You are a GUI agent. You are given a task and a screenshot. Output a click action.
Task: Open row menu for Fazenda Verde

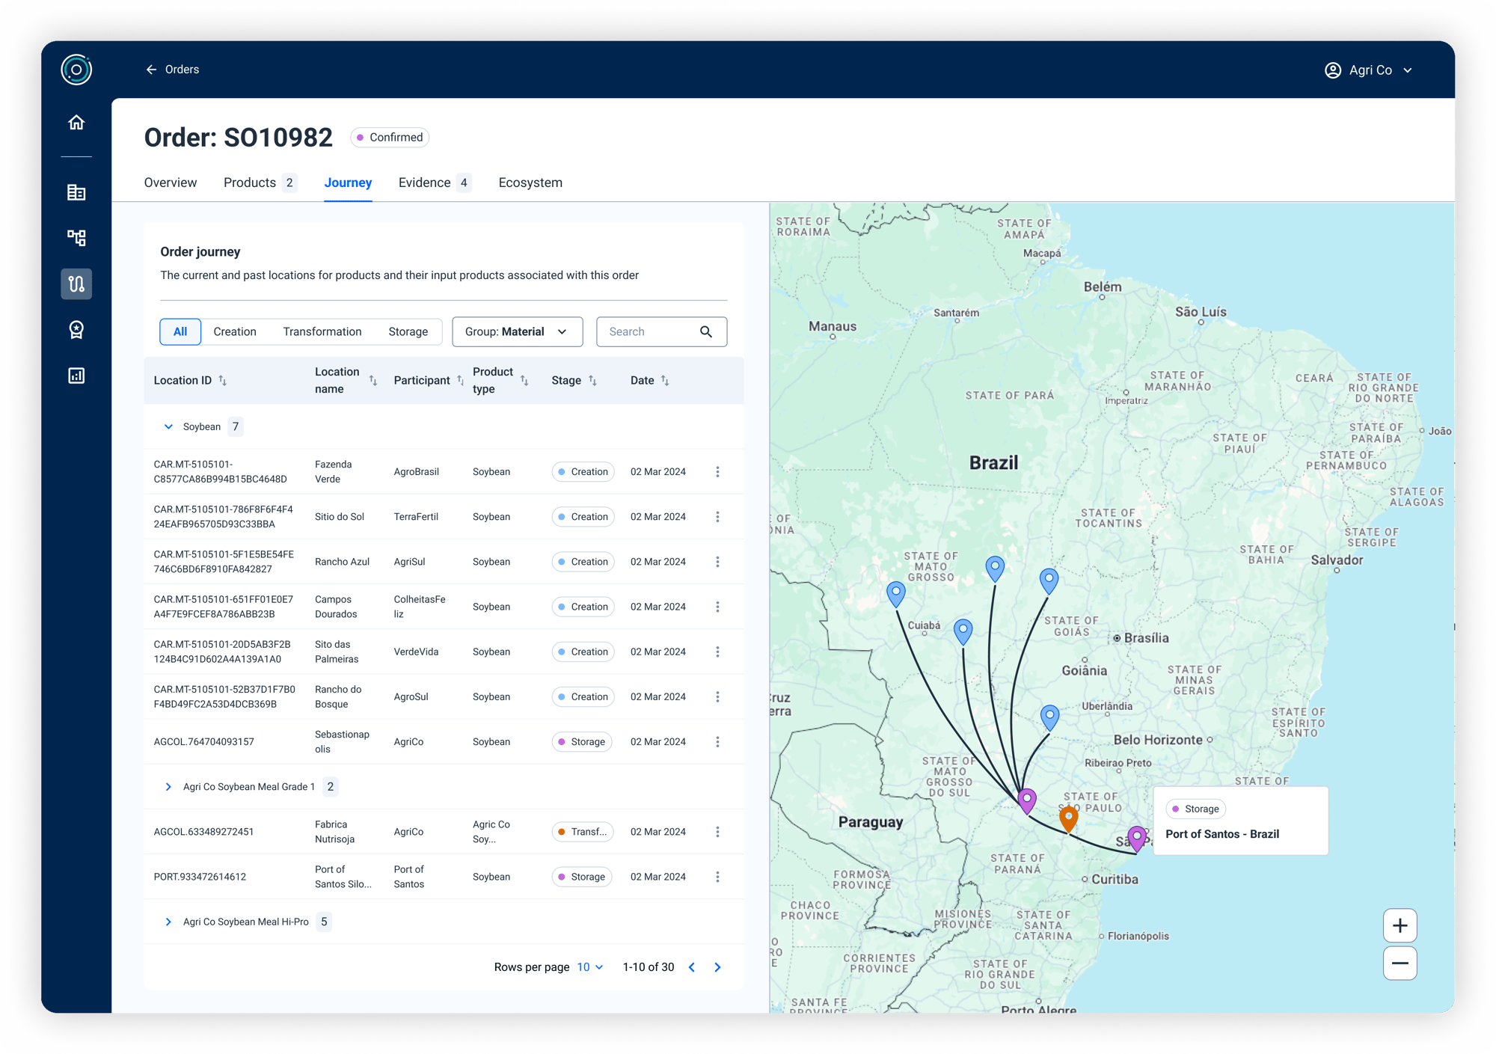(717, 472)
